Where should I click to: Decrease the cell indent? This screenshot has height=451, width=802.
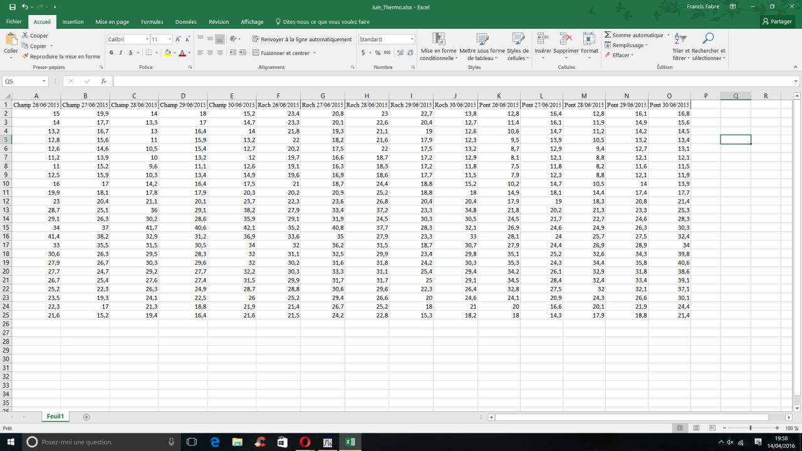[233, 53]
